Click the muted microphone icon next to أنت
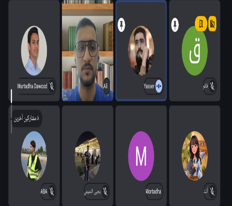The width and height of the screenshot is (232, 206). [x=212, y=191]
